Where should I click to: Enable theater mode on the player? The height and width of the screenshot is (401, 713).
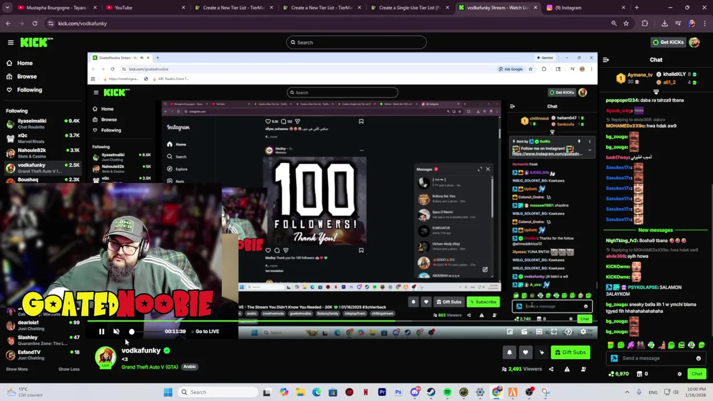[x=539, y=332]
